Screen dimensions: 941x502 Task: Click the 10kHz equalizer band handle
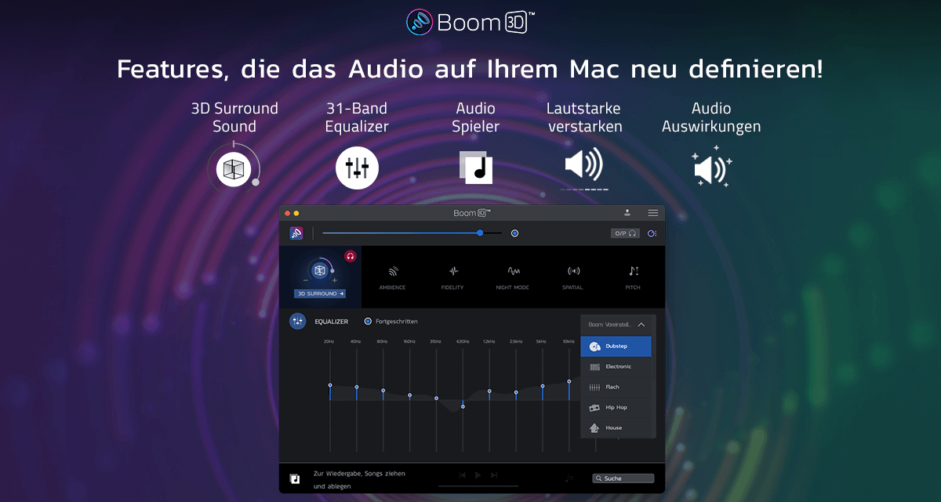tap(569, 381)
